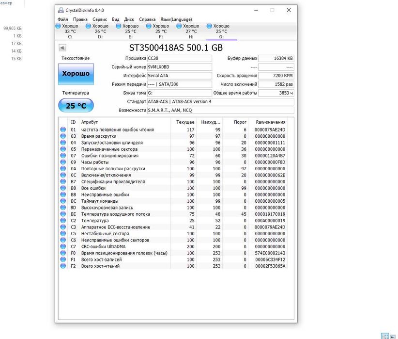
Task: Select disk E: status orb
Action: (119, 26)
